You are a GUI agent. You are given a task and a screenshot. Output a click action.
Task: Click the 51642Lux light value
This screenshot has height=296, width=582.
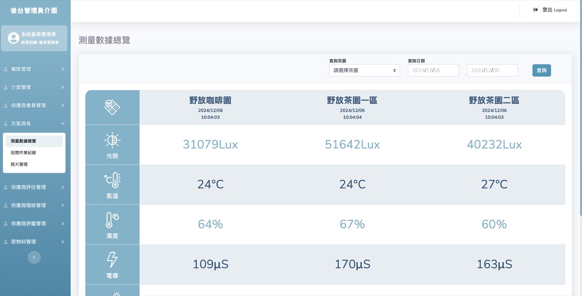(x=352, y=144)
